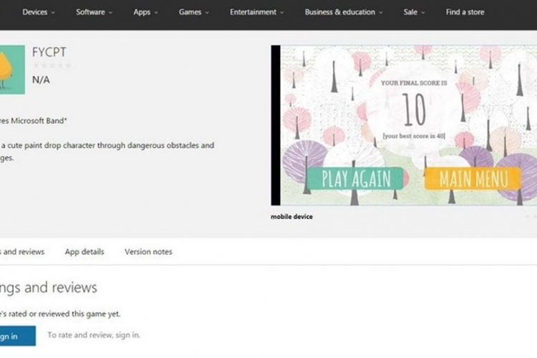Image resolution: width=537 pixels, height=358 pixels.
Task: Switch to the Ratings and reviews tab
Action: coord(22,251)
